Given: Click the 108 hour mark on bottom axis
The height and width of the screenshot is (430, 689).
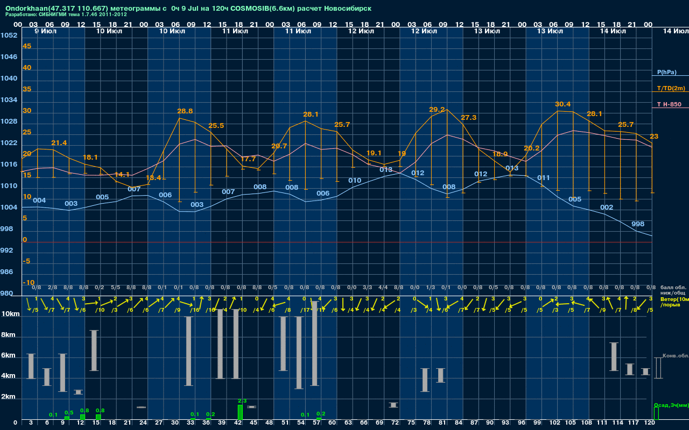Looking at the screenshot, I should click(586, 423).
